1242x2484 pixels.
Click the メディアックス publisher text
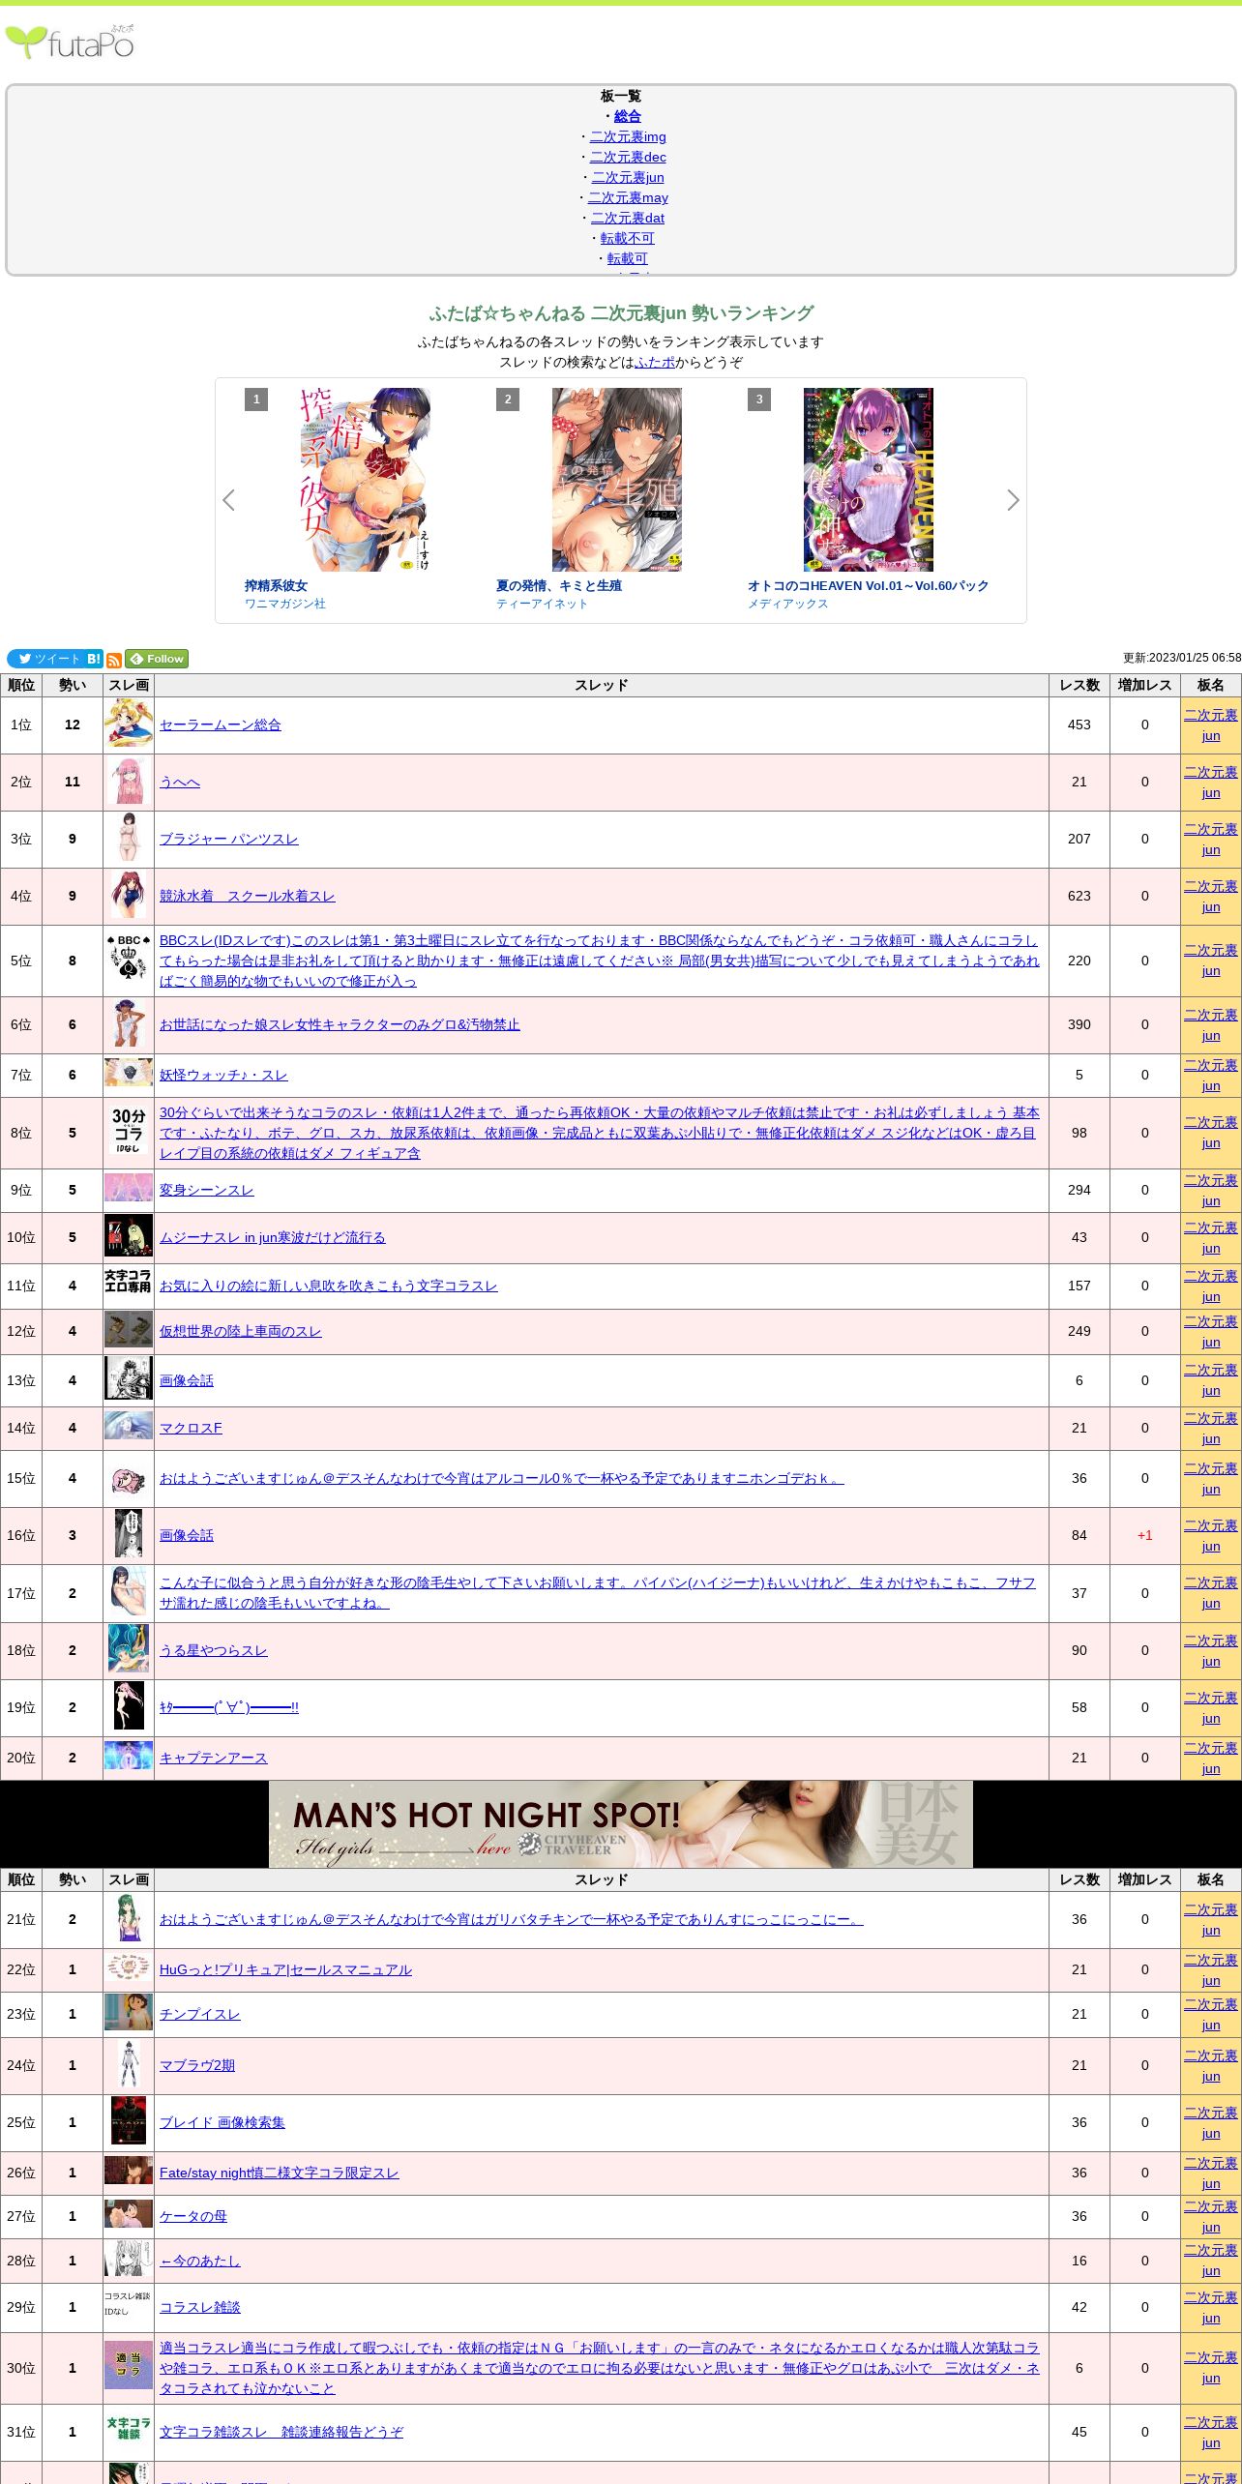788,604
